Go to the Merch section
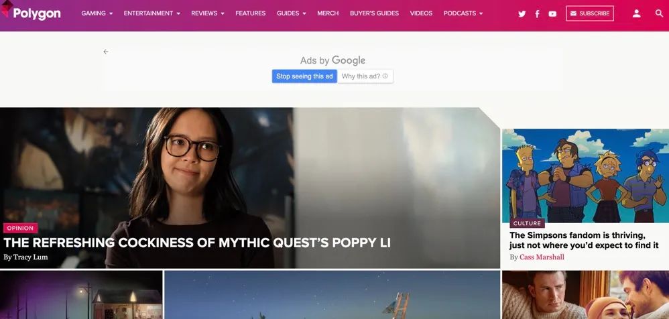Screen dimensions: 669x319 pyautogui.click(x=328, y=13)
